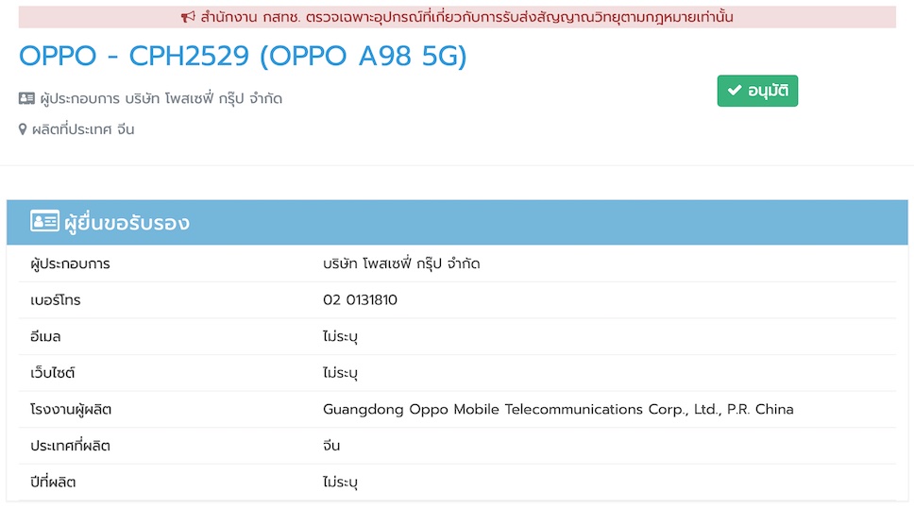Click the ไม่ระบุ value in the ปีที่ผลิต row
914x509 pixels.
tap(340, 483)
